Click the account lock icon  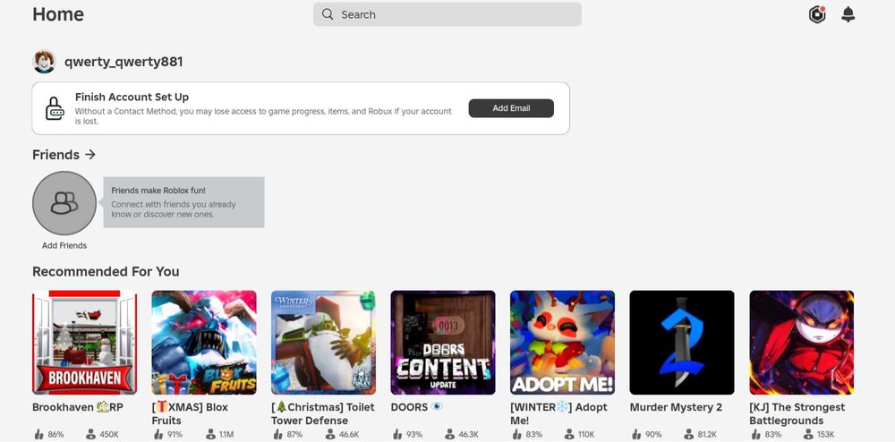(x=55, y=108)
